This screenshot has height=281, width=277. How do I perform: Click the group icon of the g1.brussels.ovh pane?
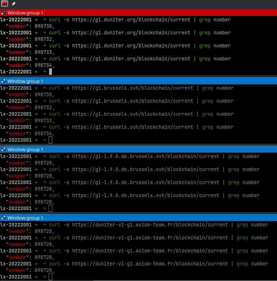[3, 81]
